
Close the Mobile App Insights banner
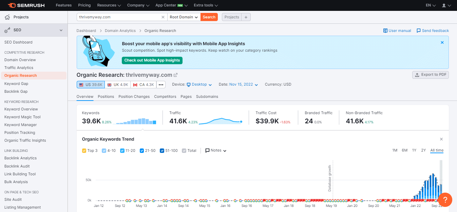pyautogui.click(x=442, y=42)
